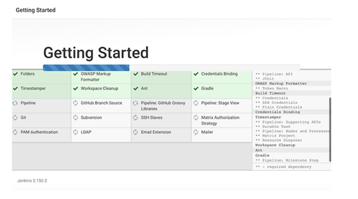Click the checkmark beside OWASP Markup Formatter
The height and width of the screenshot is (199, 358).
click(x=76, y=74)
